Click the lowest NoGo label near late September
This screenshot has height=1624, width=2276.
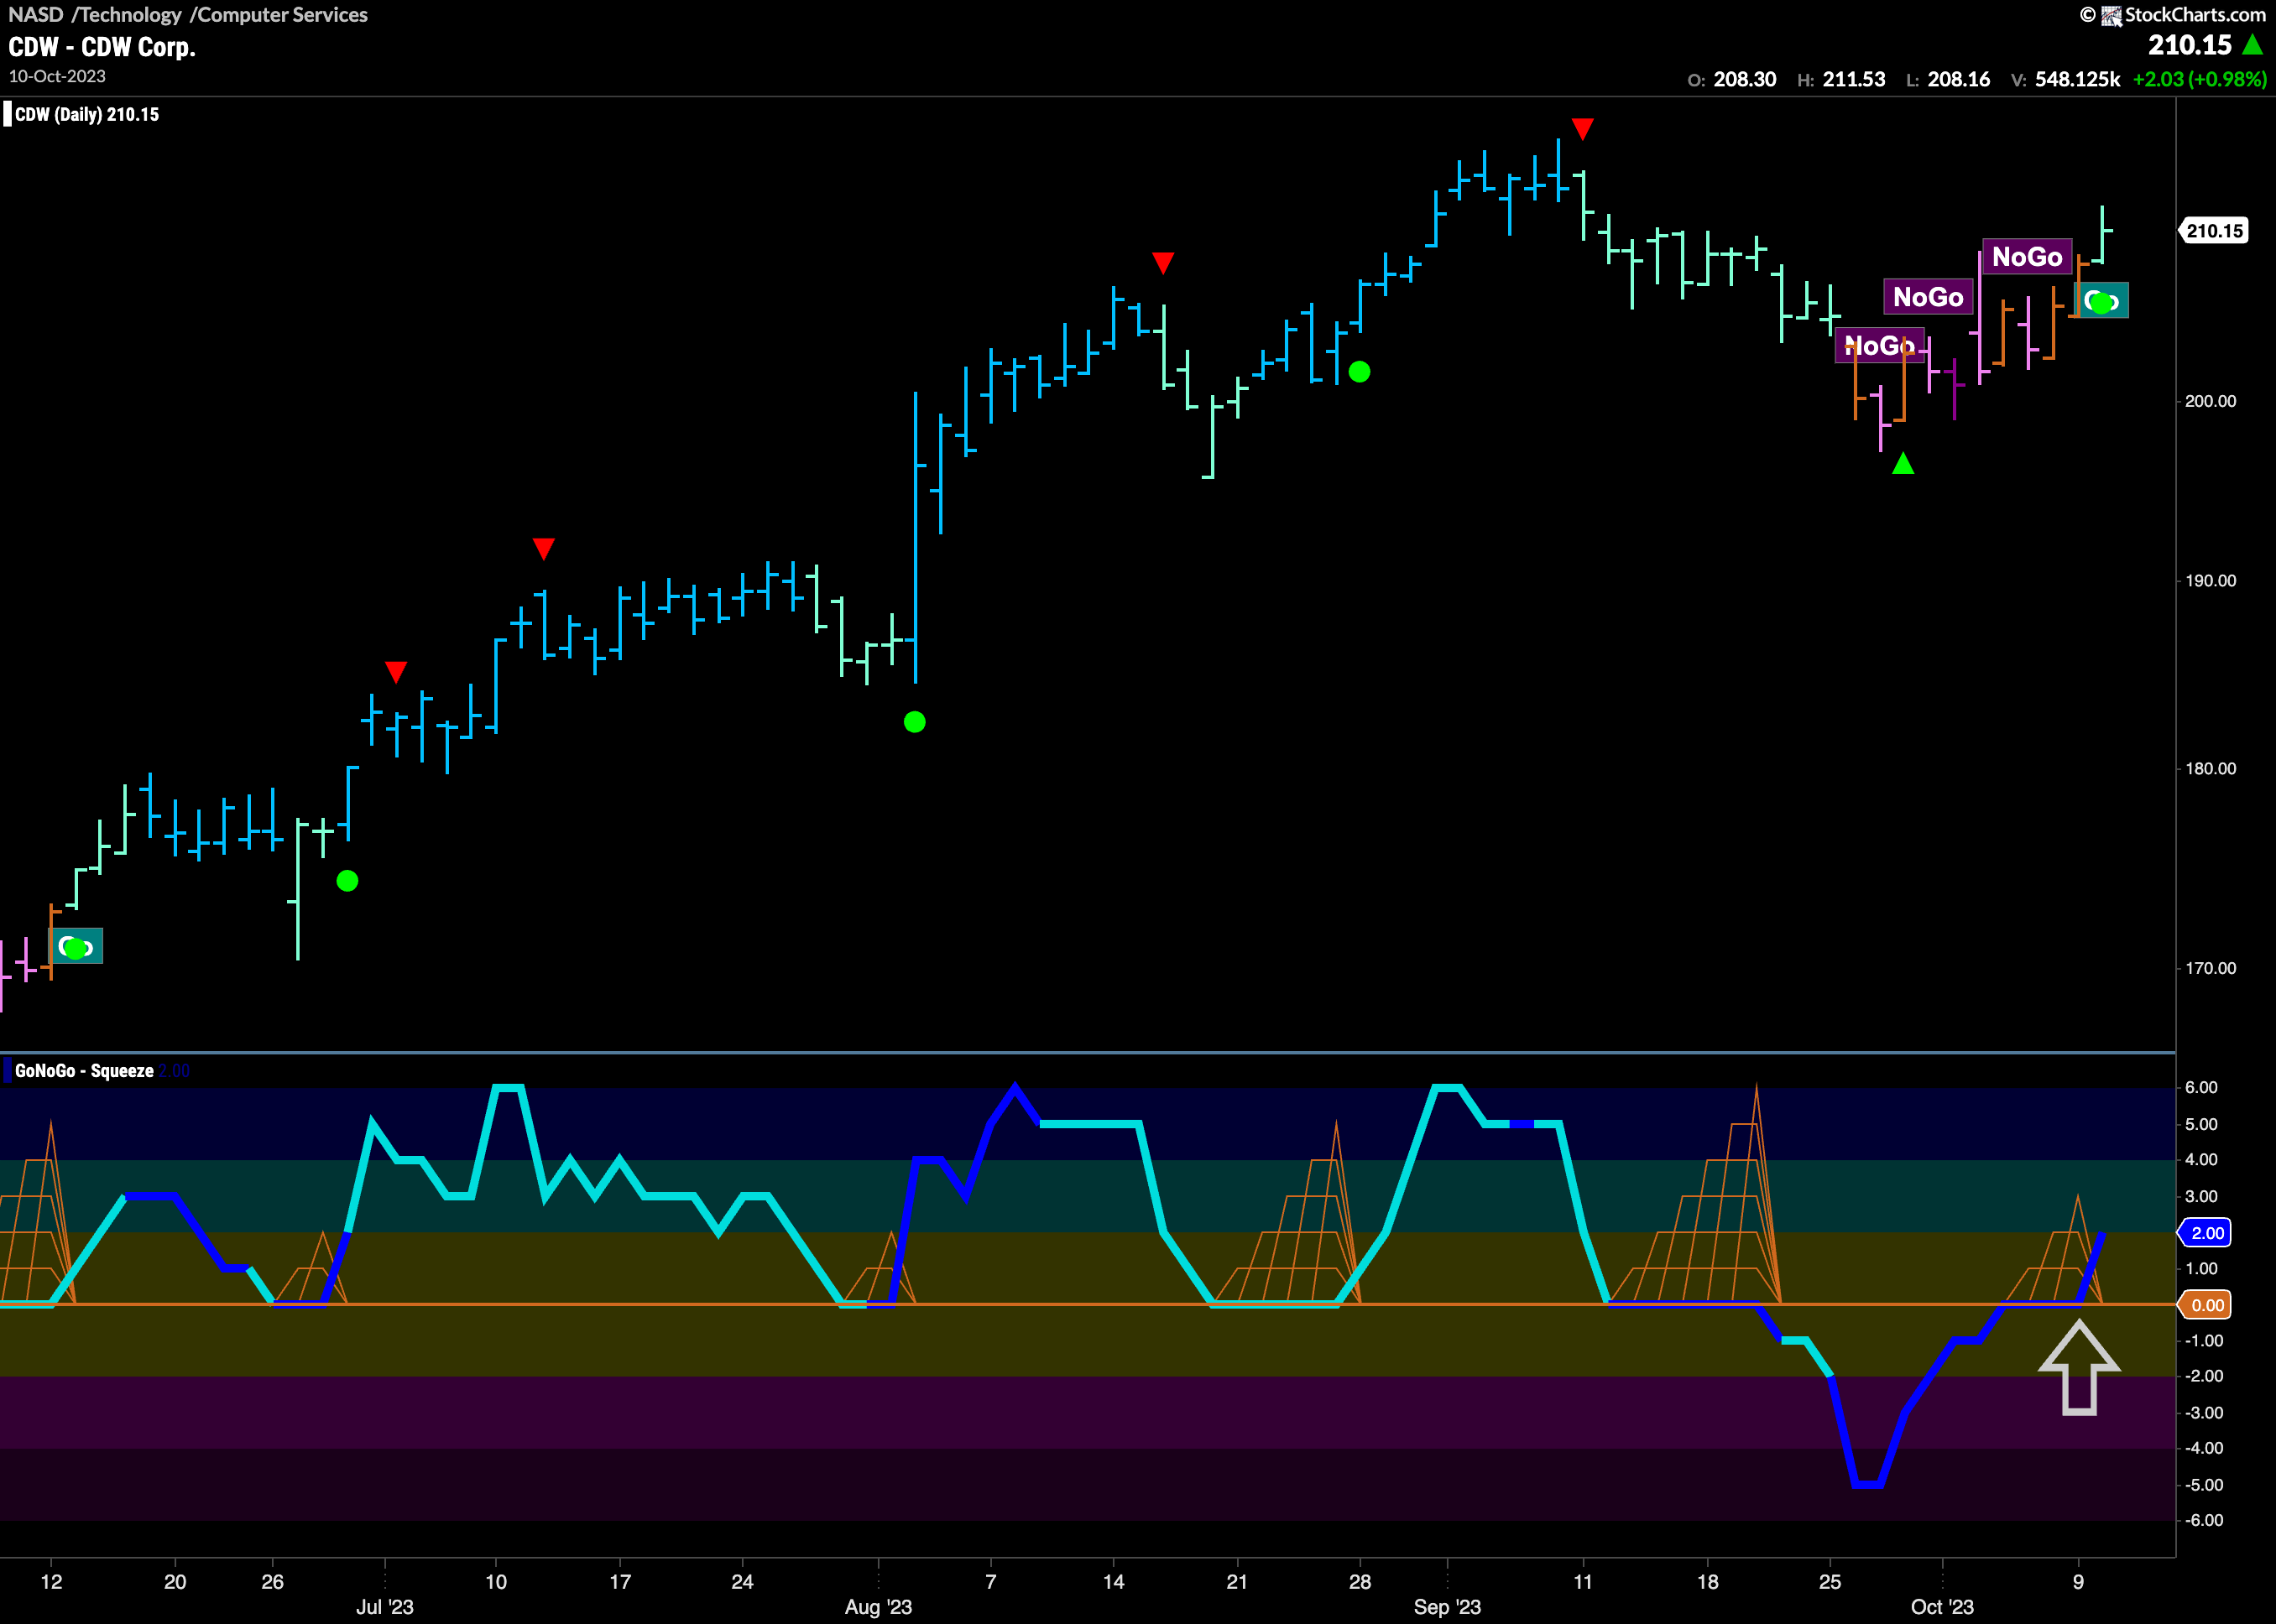point(1880,346)
